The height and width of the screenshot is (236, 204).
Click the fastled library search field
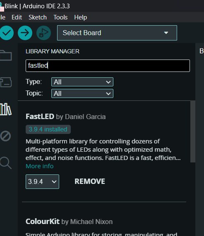[108, 66]
